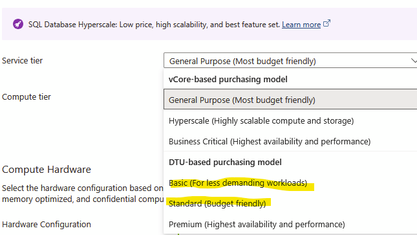417x235 pixels.
Task: Click the purple rocket Hyperscale icon
Action: pos(18,24)
